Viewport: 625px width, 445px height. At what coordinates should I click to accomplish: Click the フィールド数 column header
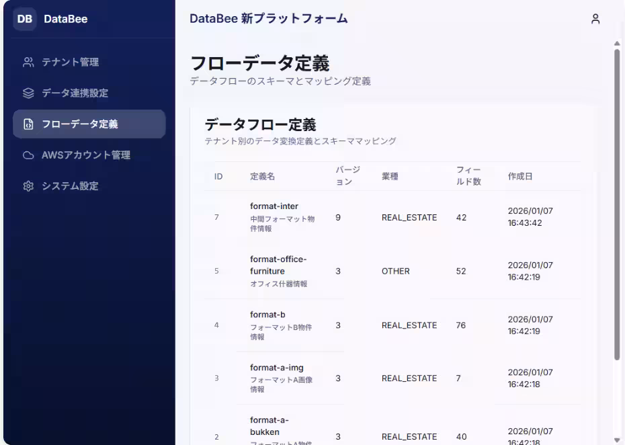pyautogui.click(x=469, y=176)
